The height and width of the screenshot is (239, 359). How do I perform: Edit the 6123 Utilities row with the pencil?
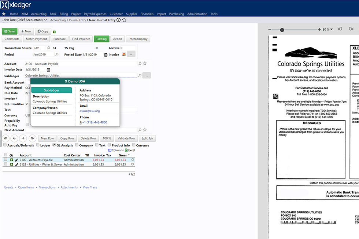16,164
